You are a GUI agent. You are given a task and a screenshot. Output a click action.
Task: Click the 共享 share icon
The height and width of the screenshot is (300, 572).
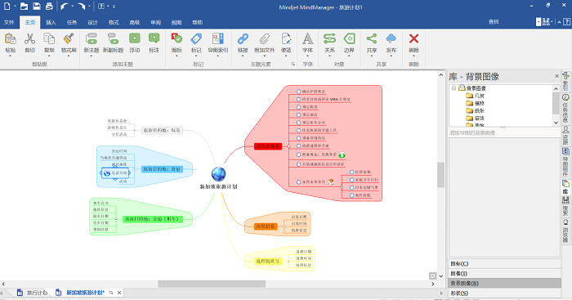pos(371,38)
